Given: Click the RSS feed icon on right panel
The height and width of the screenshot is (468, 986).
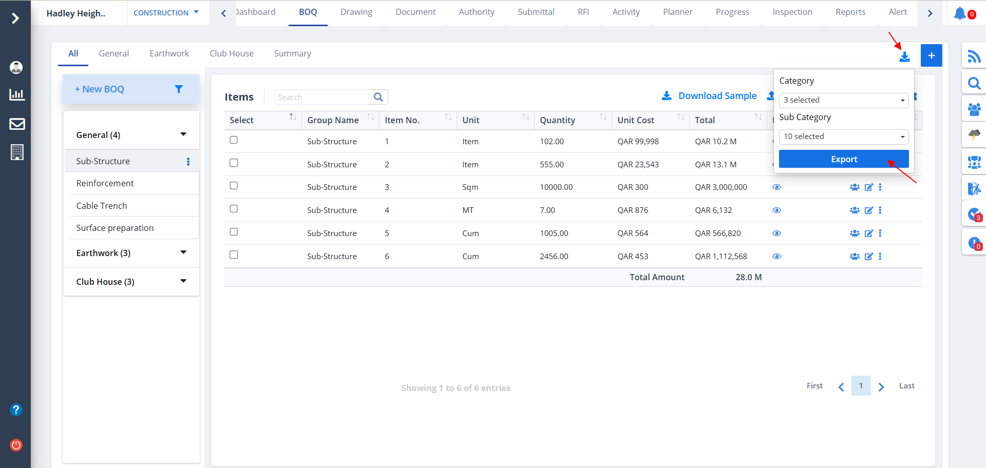Looking at the screenshot, I should pos(974,56).
